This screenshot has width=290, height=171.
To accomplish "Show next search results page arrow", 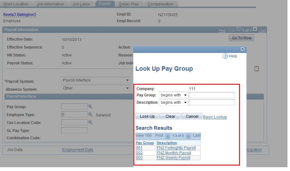I will pyautogui.click(x=188, y=136).
